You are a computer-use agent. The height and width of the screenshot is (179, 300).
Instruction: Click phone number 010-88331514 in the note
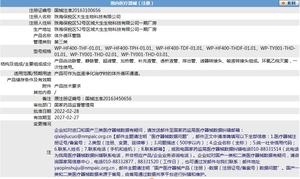pyautogui.click(x=266, y=149)
